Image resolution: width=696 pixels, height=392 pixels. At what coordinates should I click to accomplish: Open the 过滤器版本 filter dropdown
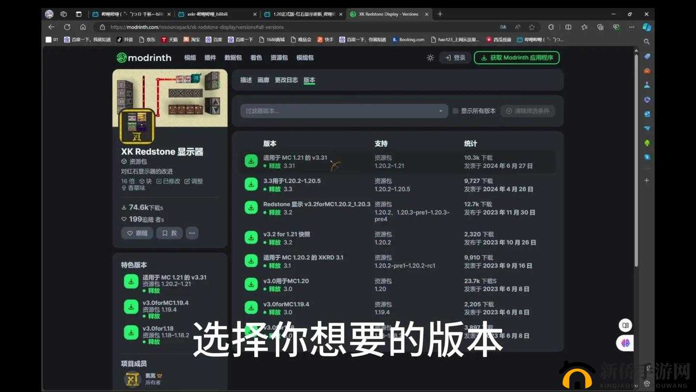point(343,111)
